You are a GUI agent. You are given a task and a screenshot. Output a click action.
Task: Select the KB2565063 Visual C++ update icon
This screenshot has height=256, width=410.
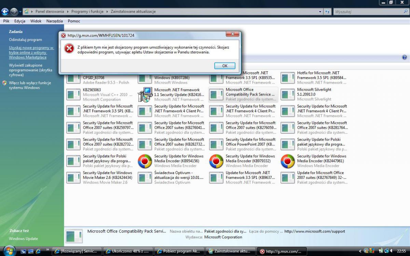tap(73, 95)
